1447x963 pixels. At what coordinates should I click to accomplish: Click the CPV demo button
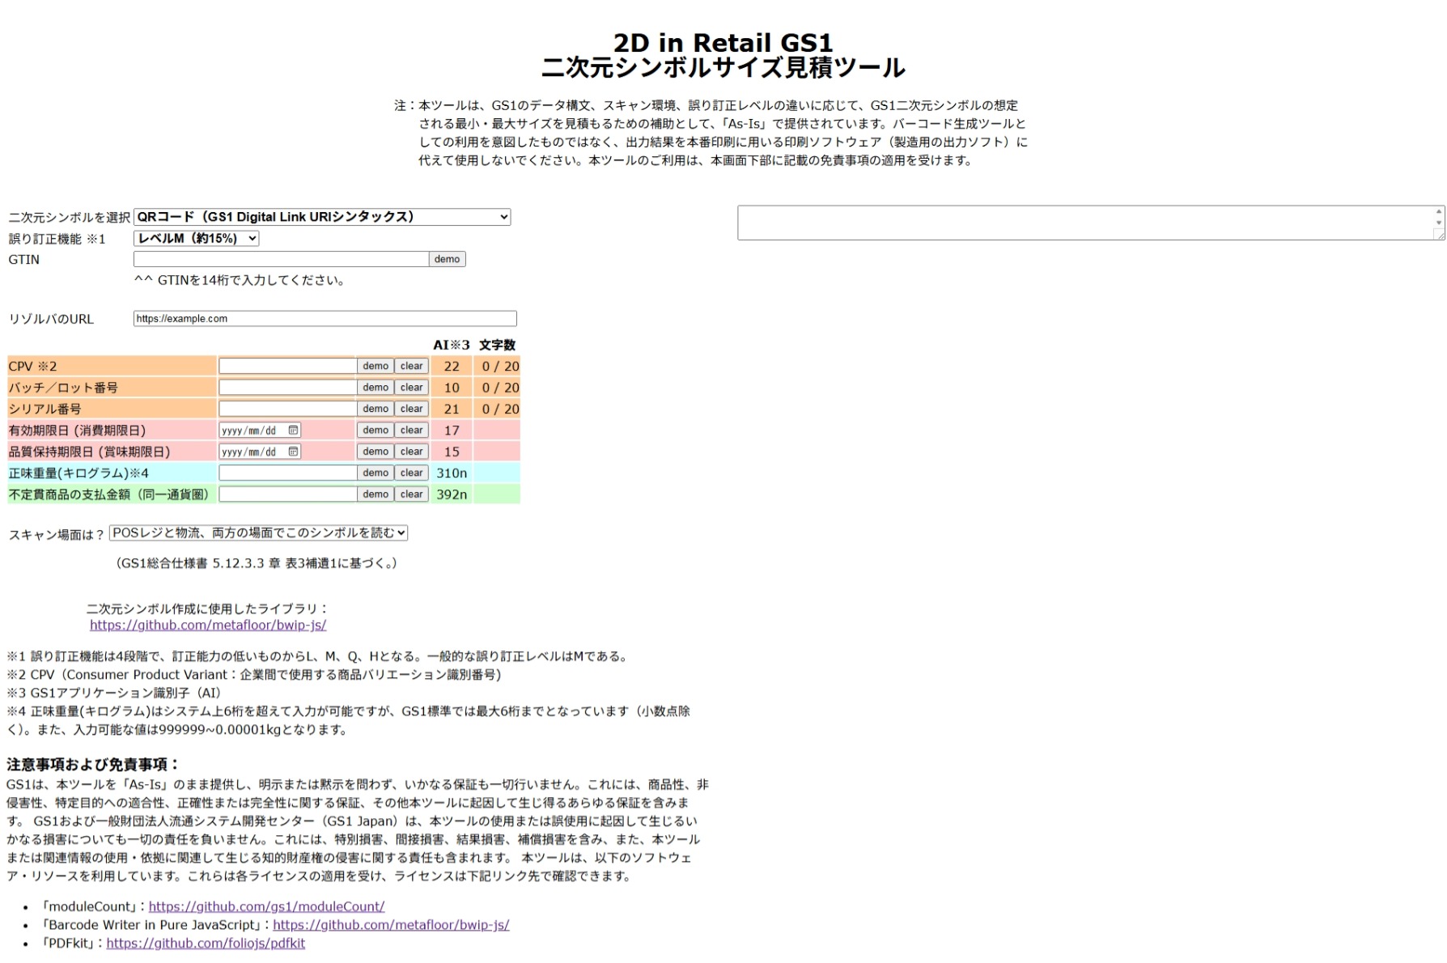pos(375,365)
